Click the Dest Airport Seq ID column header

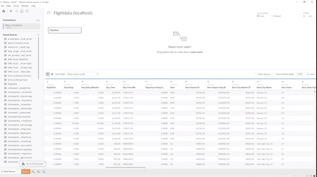click(216, 87)
